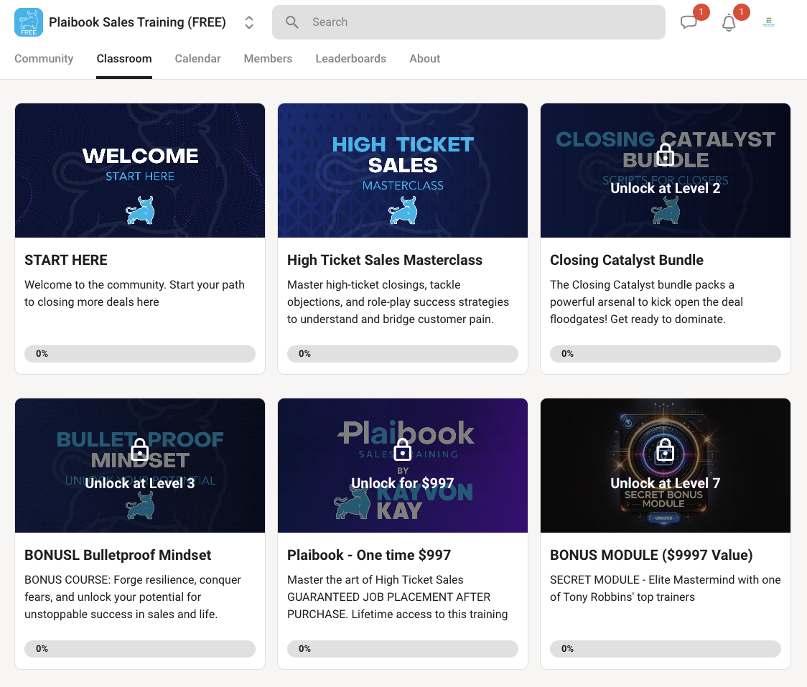The height and width of the screenshot is (687, 807).
Task: Click the search magnifier icon
Action: (x=292, y=22)
